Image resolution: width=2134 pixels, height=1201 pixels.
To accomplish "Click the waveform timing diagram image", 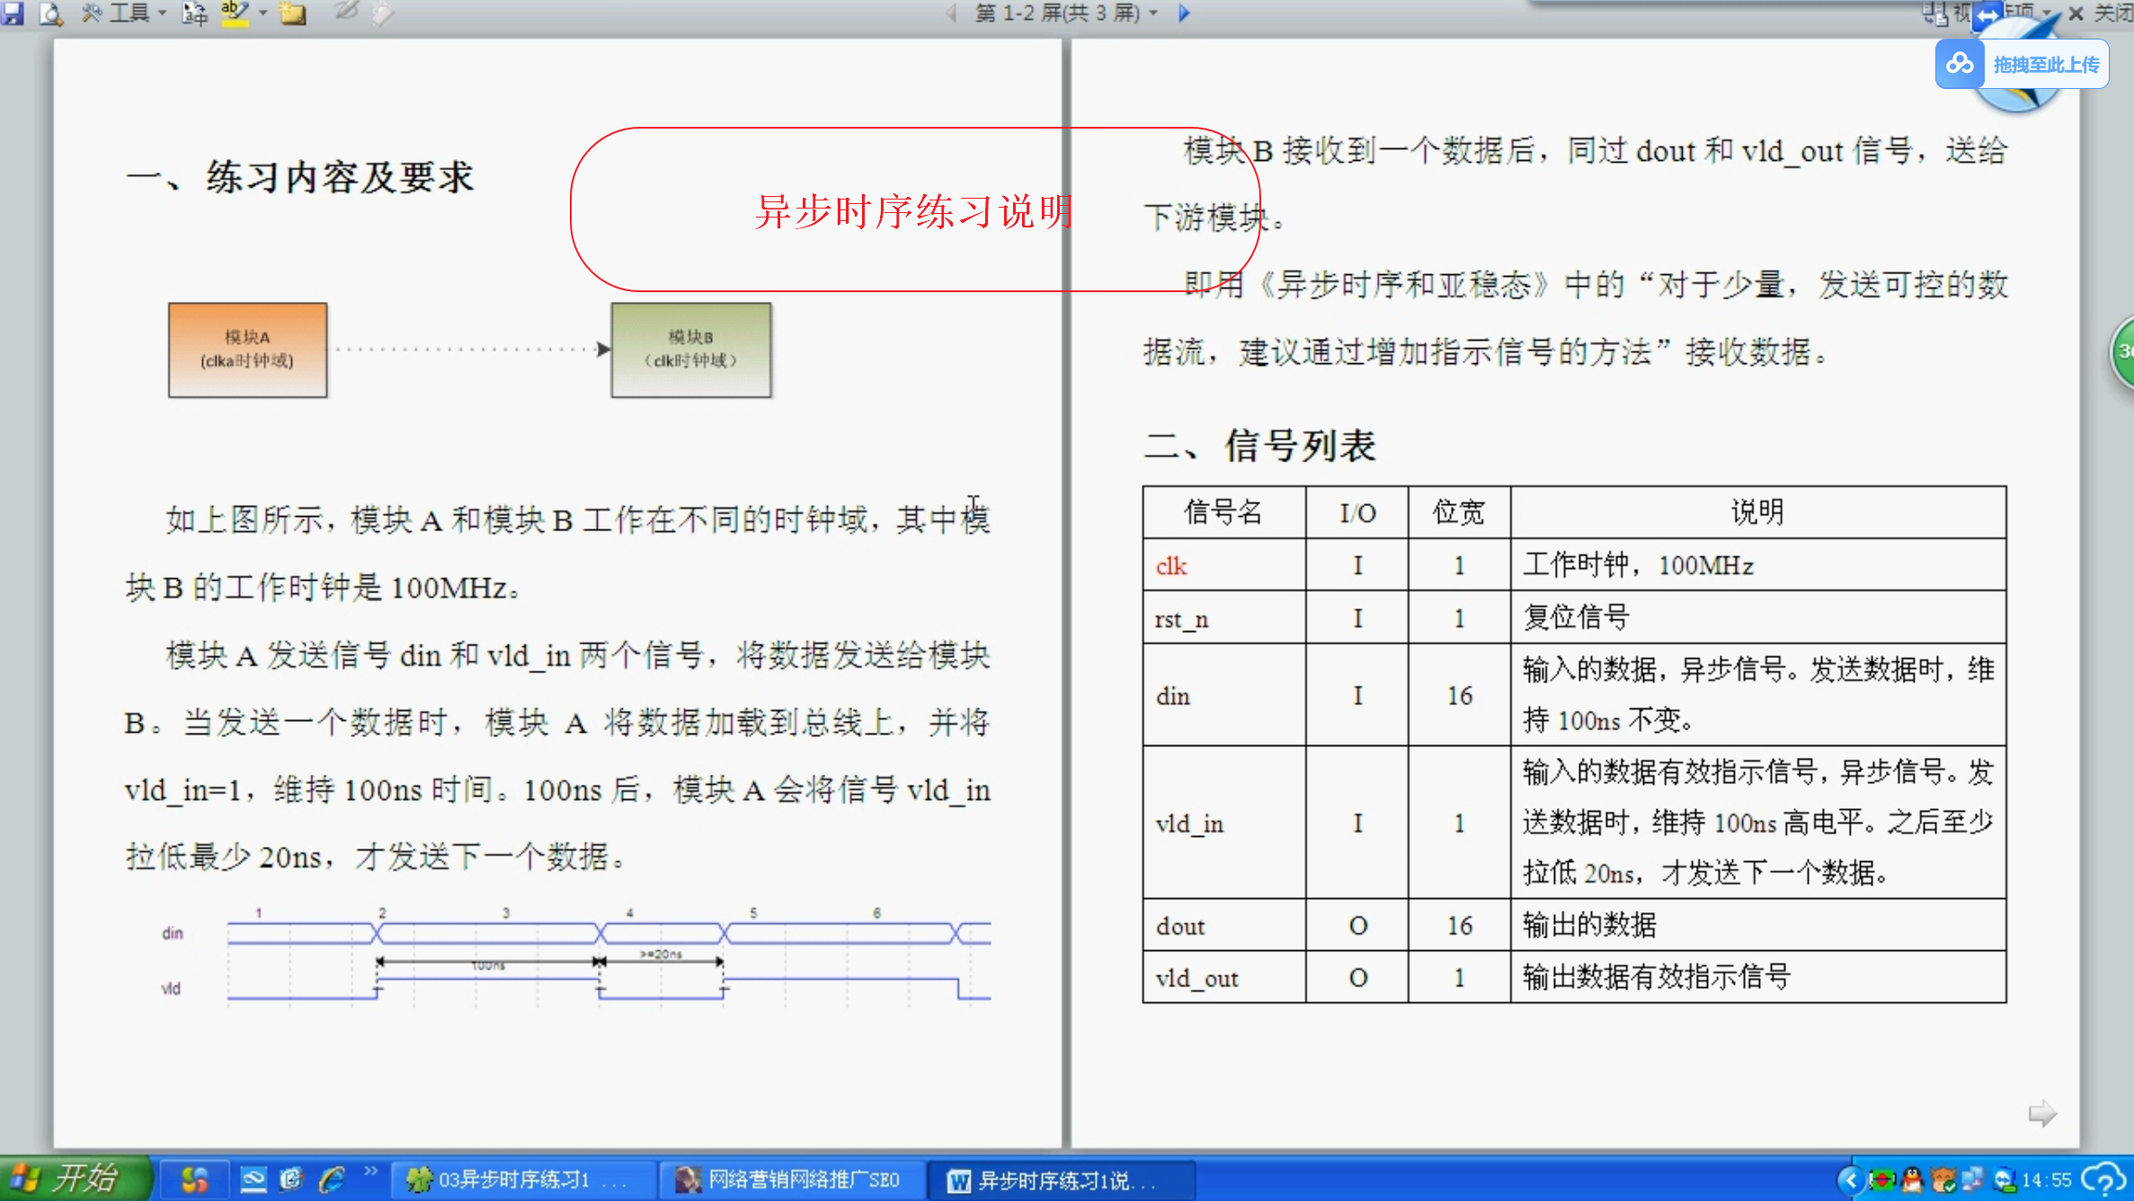I will (x=575, y=957).
